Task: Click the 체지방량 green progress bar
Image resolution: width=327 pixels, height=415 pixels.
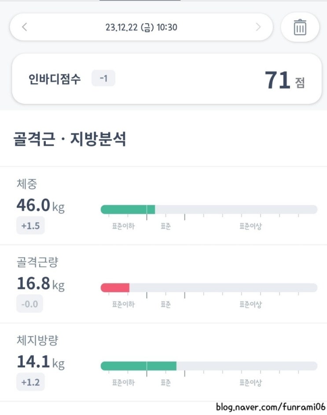Action: coord(139,366)
